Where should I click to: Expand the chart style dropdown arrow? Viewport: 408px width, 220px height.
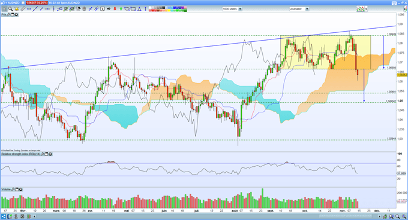(x=366, y=9)
